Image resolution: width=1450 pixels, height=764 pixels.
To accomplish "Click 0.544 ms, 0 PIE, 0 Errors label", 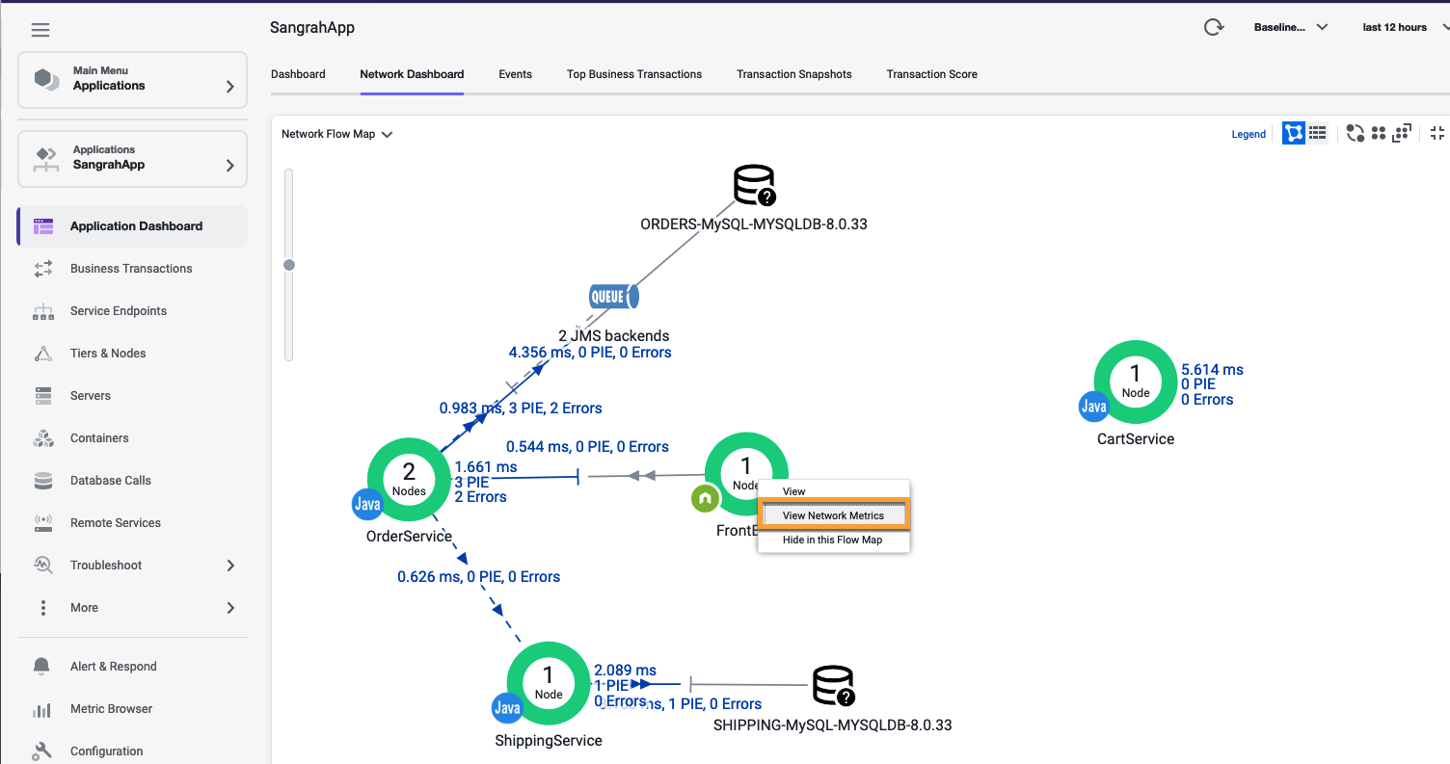I will pyautogui.click(x=588, y=447).
